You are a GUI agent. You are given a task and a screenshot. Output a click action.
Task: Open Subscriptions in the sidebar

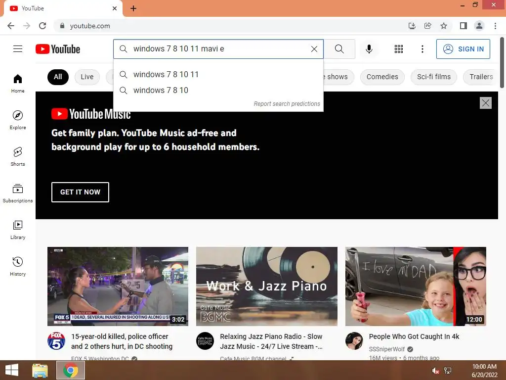tap(18, 193)
